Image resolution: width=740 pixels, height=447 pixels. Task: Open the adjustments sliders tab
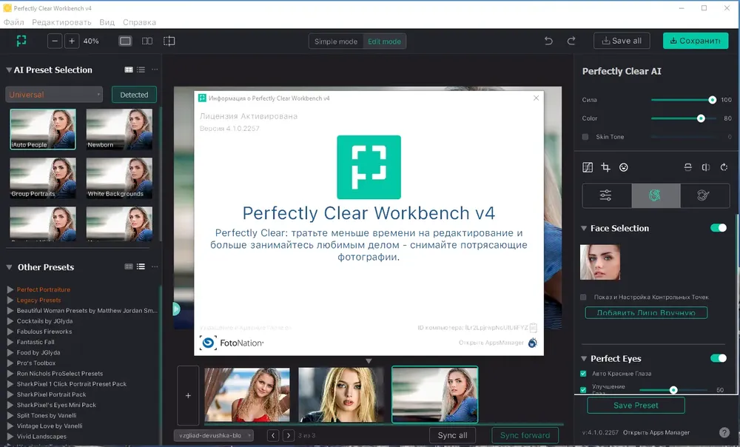pos(607,195)
